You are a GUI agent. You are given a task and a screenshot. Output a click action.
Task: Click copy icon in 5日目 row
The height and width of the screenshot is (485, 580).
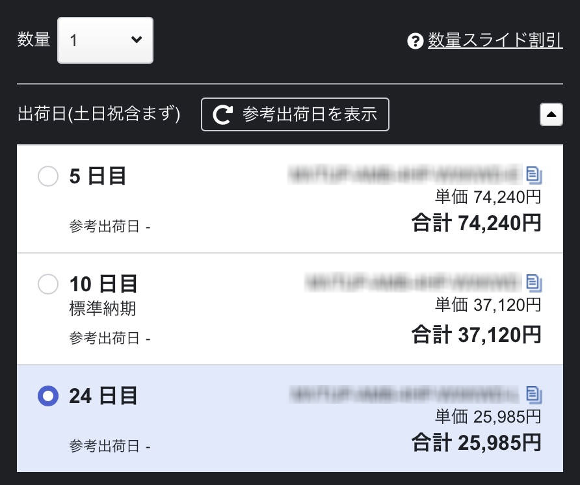click(534, 175)
